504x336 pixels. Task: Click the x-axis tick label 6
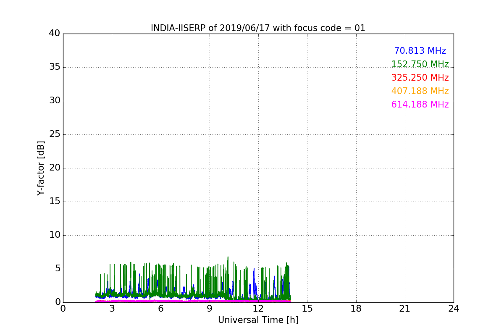pyautogui.click(x=160, y=309)
